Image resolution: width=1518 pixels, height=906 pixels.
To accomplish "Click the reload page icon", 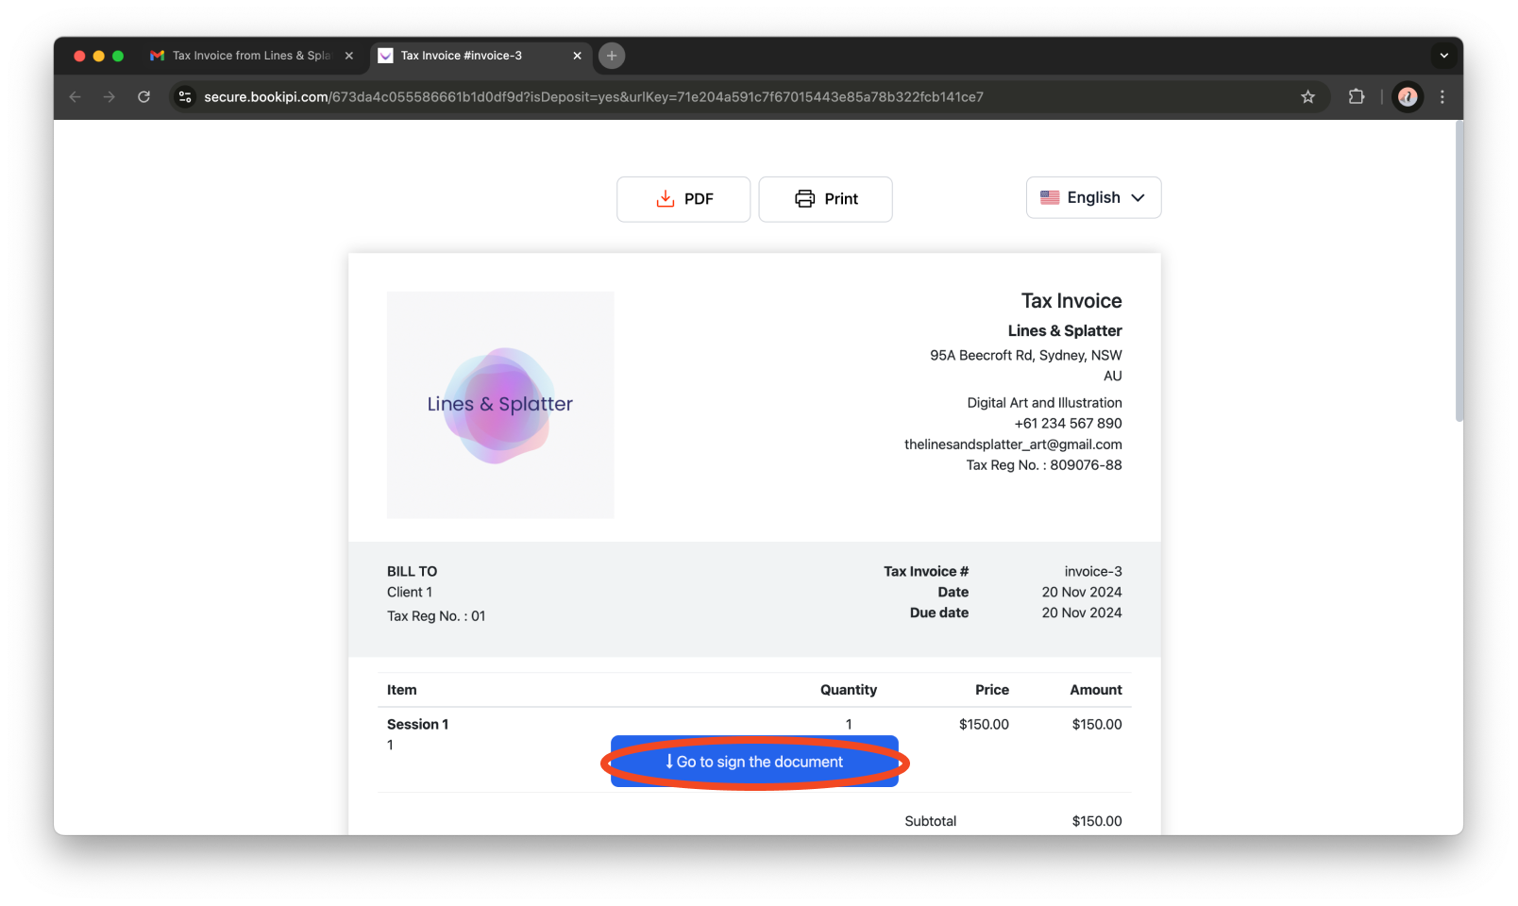I will pyautogui.click(x=143, y=97).
